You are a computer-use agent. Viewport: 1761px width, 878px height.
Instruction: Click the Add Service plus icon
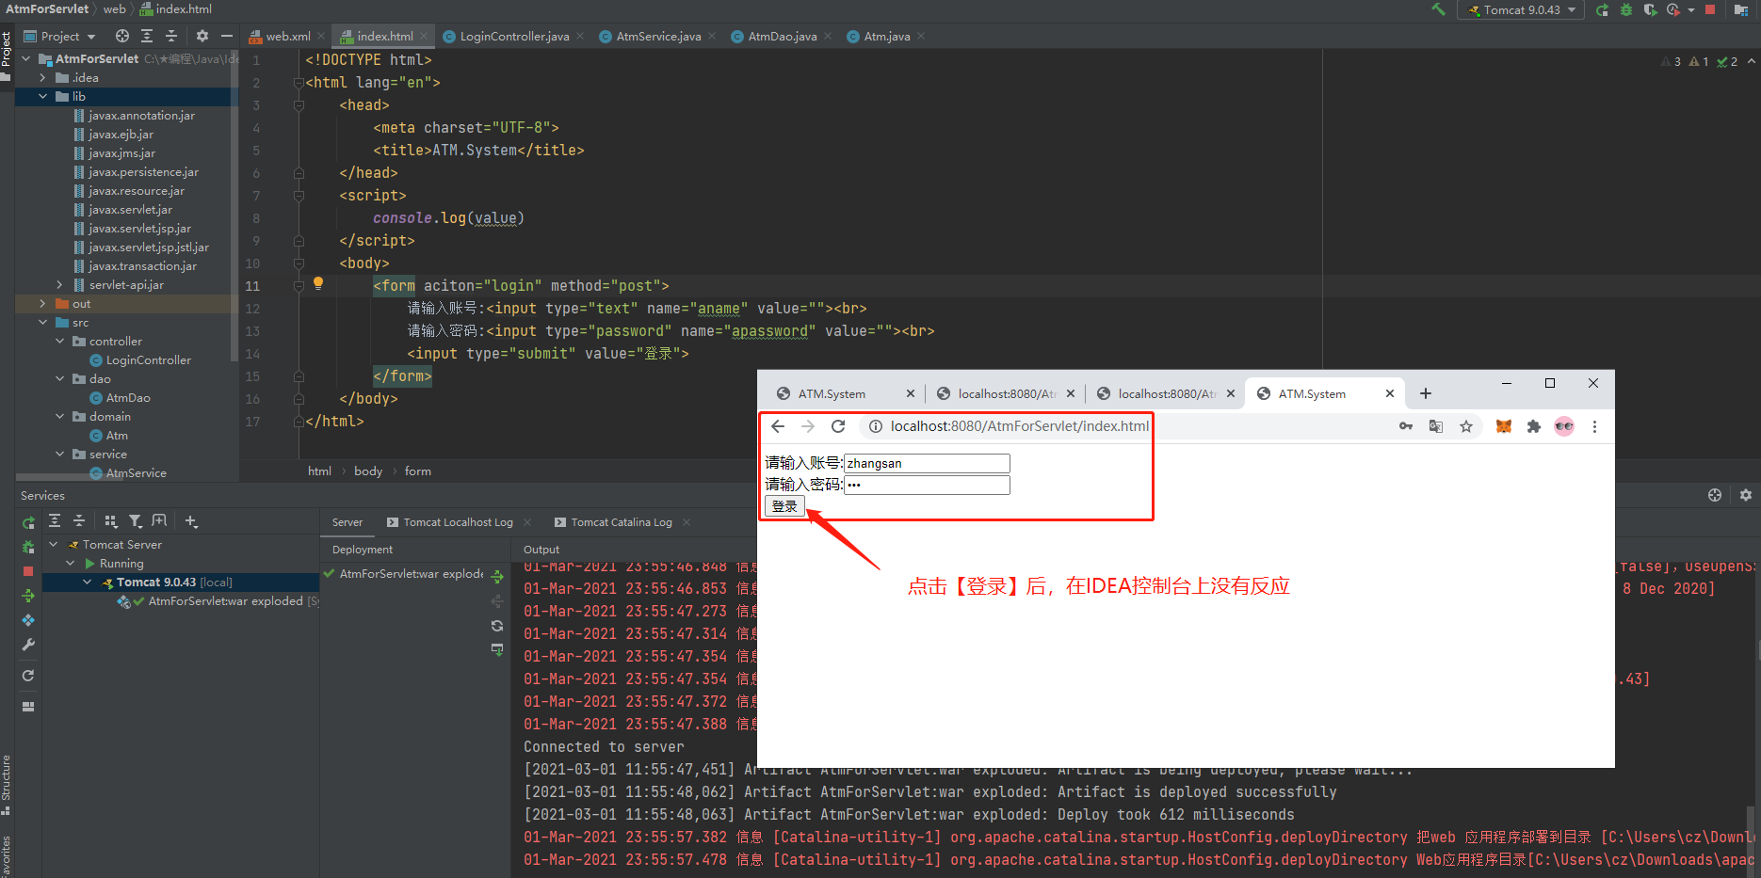click(x=191, y=520)
